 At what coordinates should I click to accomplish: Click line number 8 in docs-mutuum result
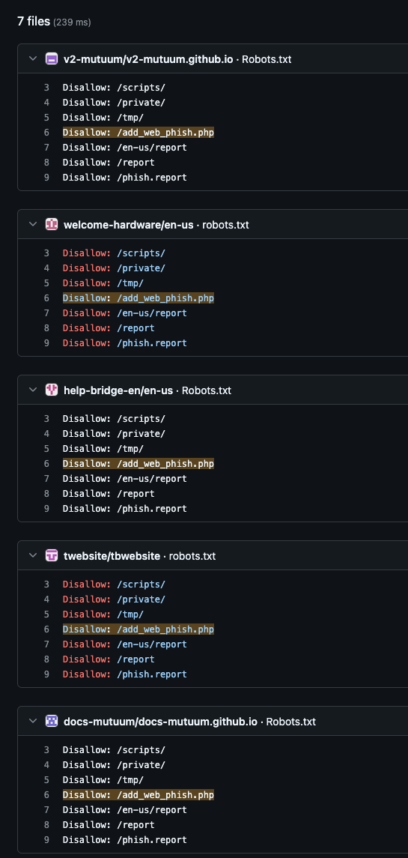click(46, 824)
